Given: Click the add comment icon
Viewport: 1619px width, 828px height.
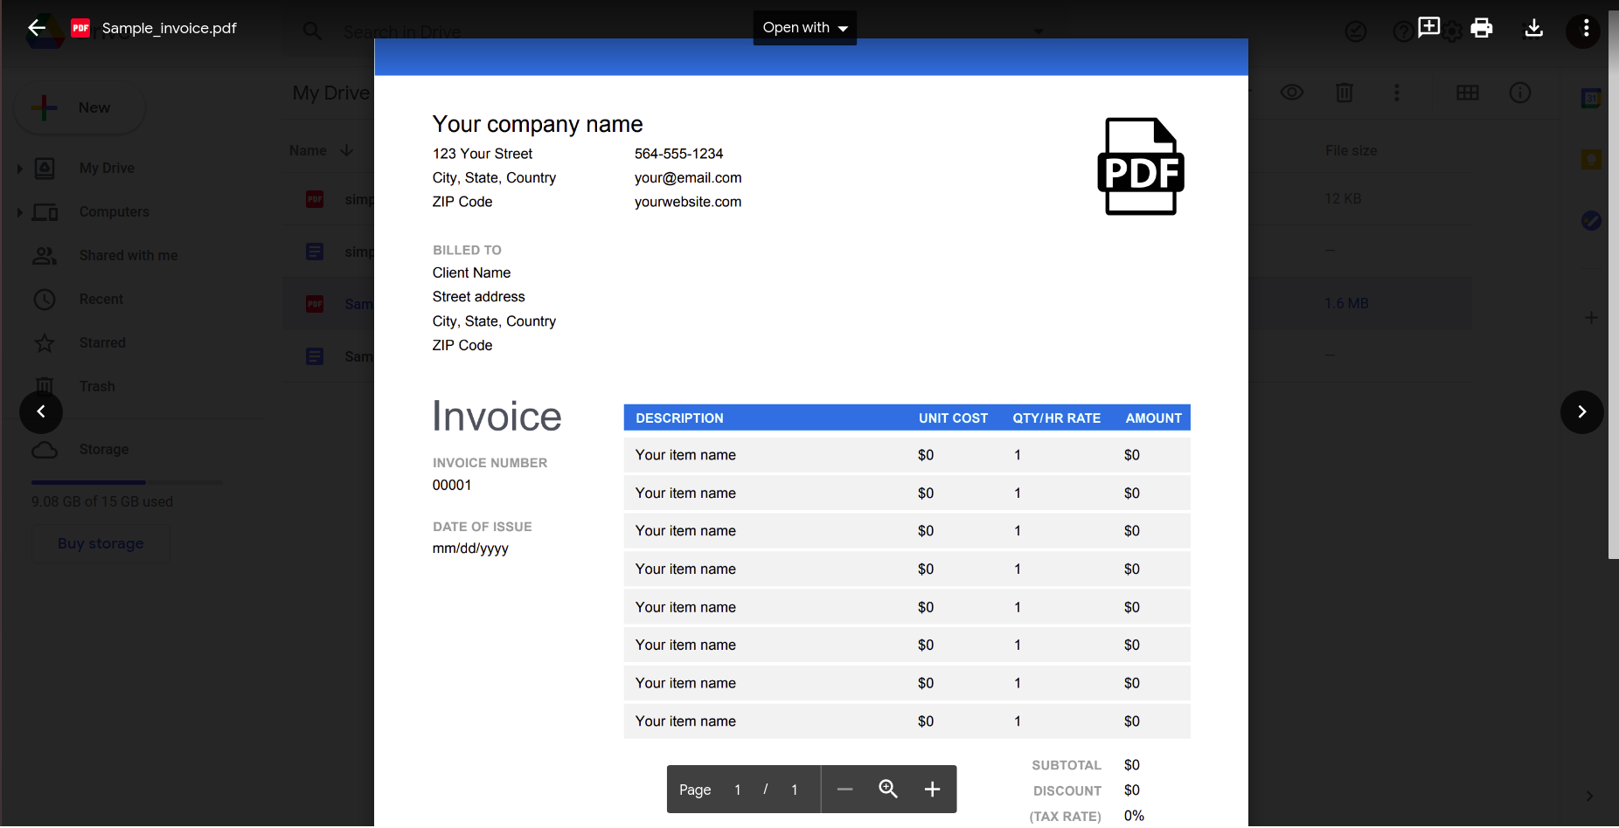Looking at the screenshot, I should pos(1428,27).
